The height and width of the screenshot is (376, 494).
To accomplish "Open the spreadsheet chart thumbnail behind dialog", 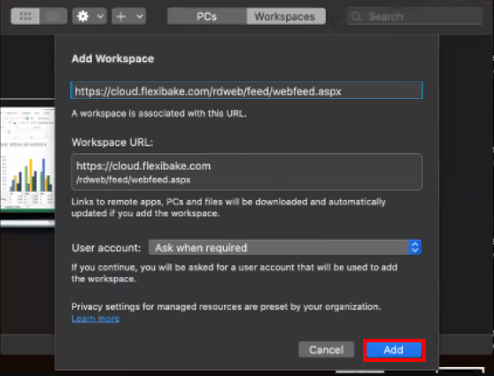I will click(27, 159).
